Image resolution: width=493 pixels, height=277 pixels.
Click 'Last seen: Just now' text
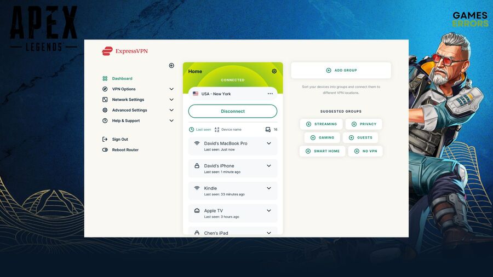[x=220, y=149]
